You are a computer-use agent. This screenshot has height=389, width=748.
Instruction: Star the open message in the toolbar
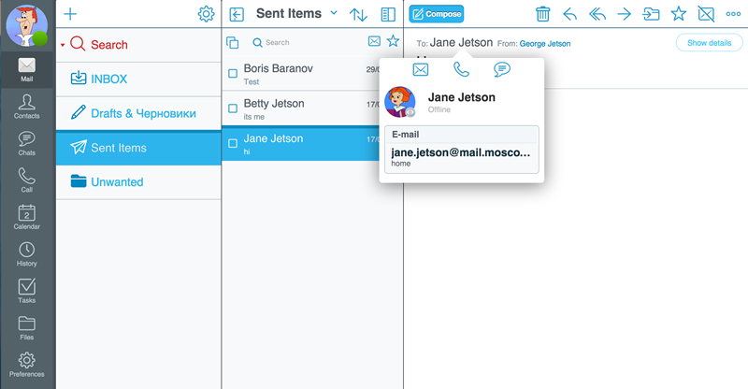click(x=679, y=14)
